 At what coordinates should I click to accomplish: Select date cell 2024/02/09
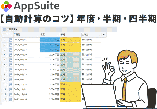[x=26, y=45]
